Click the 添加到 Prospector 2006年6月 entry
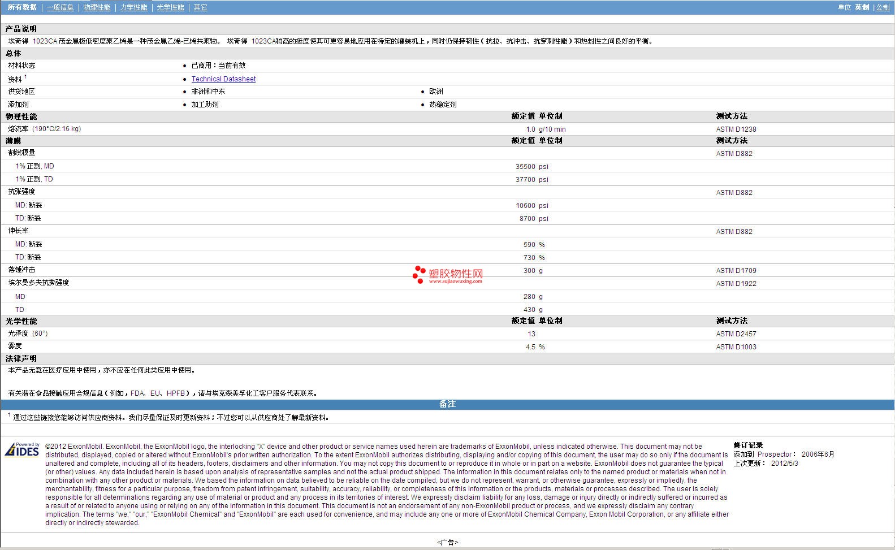The image size is (895, 550). click(784, 454)
